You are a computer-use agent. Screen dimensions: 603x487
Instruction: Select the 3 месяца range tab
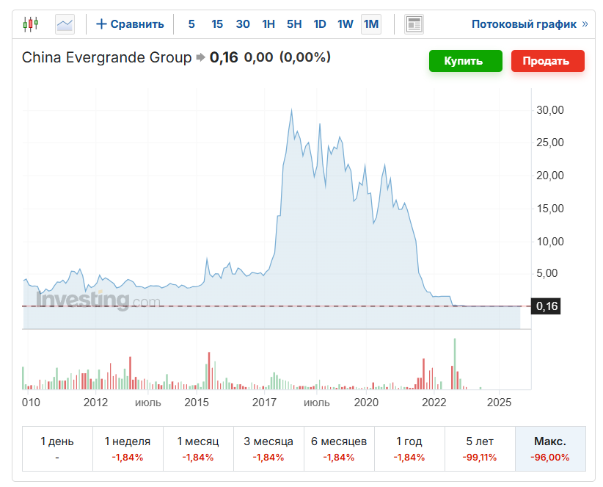point(268,449)
